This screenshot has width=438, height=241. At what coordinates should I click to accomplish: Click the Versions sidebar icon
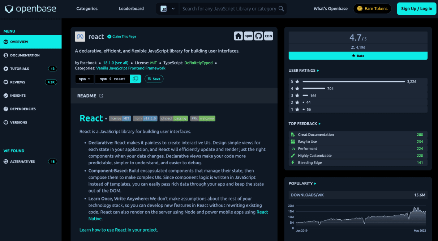[x=6, y=122]
